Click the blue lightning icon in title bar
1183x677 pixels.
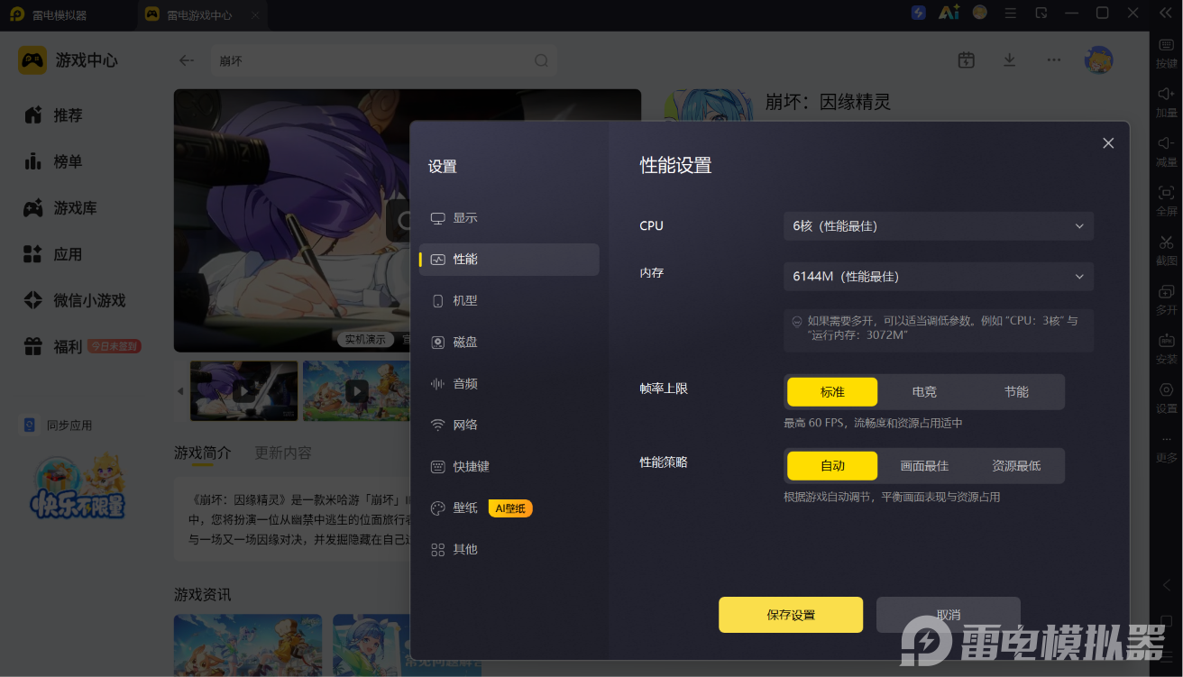pyautogui.click(x=919, y=13)
